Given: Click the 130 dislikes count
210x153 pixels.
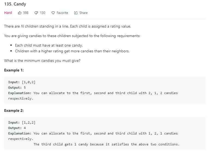Looking at the screenshot, I should [x=43, y=13].
